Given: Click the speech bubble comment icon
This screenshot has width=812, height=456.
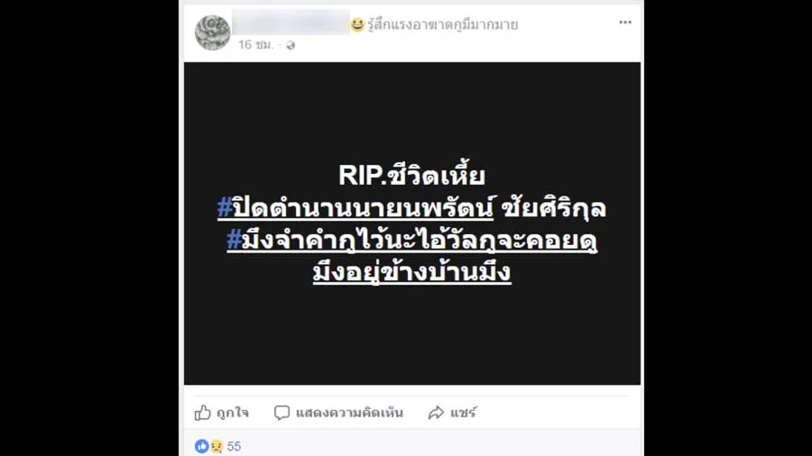Looking at the screenshot, I should coord(281,413).
